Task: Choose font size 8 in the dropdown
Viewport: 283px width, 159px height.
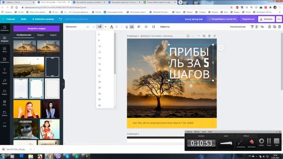Action: (99, 40)
